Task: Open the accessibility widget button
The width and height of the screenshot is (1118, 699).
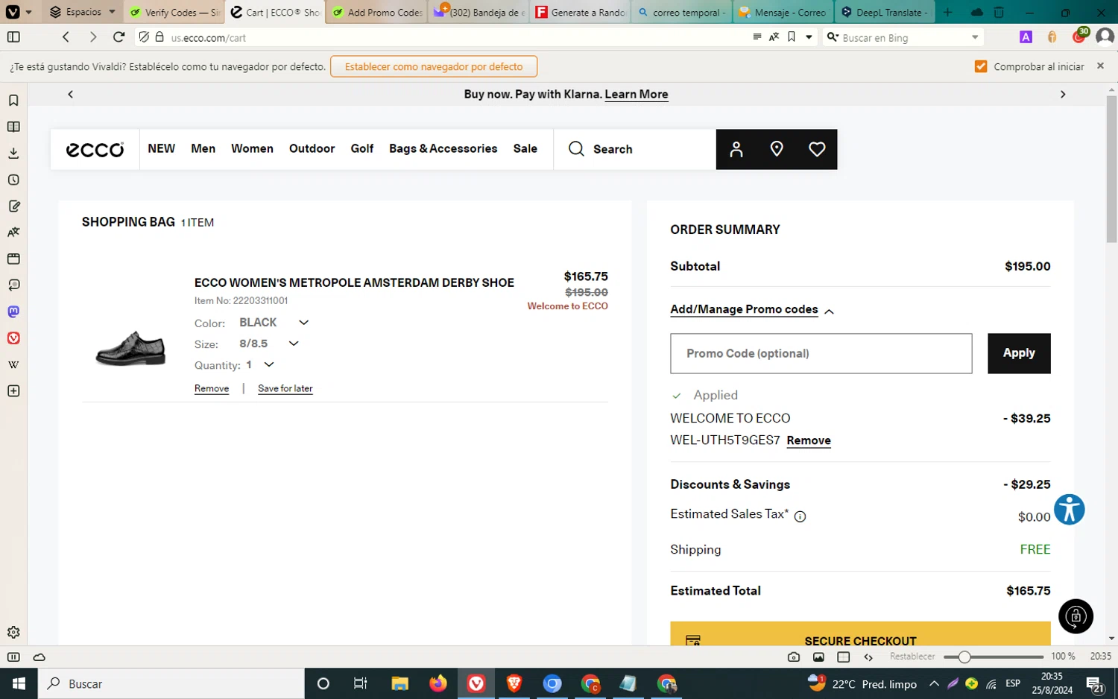Action: click(1070, 510)
